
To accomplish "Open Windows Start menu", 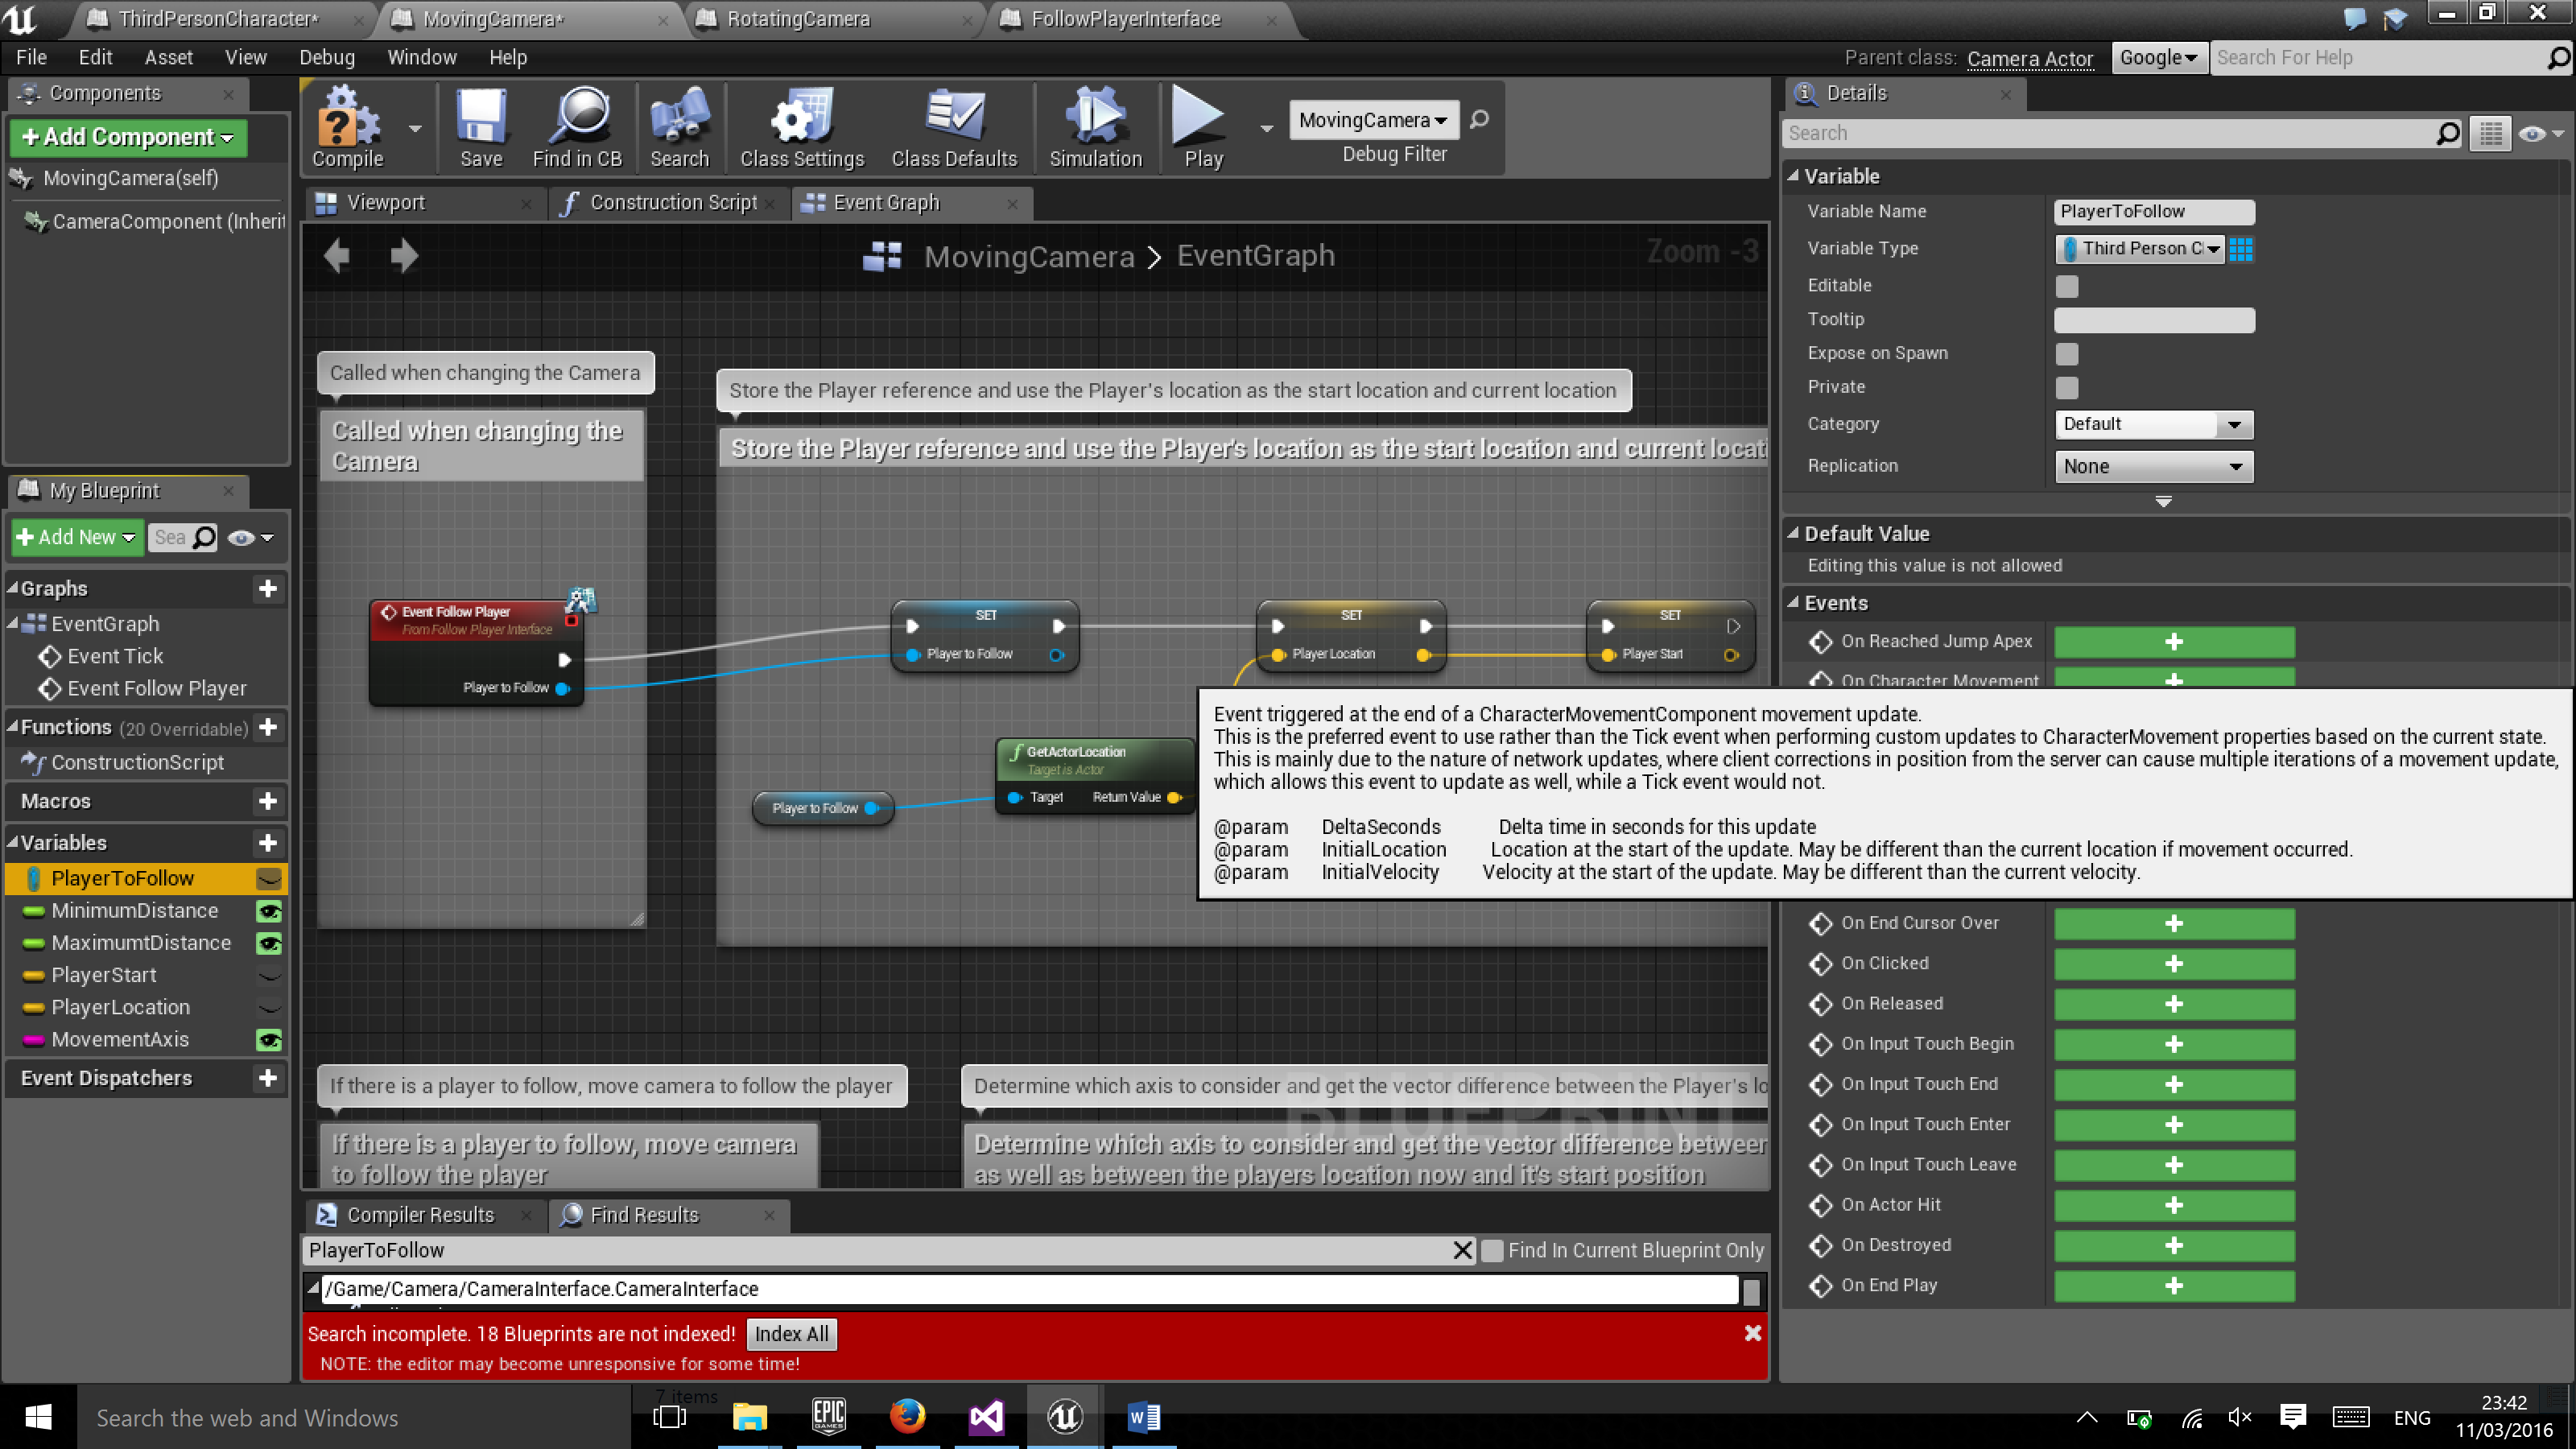I will [38, 1416].
